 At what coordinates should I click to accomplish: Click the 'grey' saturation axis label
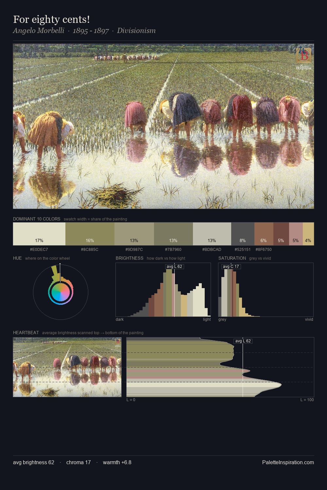pyautogui.click(x=222, y=319)
